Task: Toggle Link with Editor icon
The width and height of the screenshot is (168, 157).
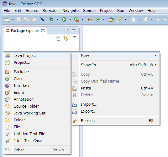Action: coord(65,38)
